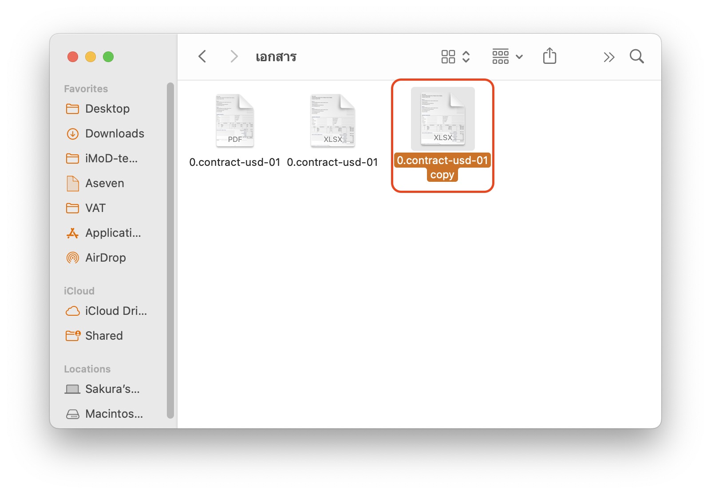Show more toolbar items via double chevron
Viewport: 711px width, 494px height.
tap(609, 57)
